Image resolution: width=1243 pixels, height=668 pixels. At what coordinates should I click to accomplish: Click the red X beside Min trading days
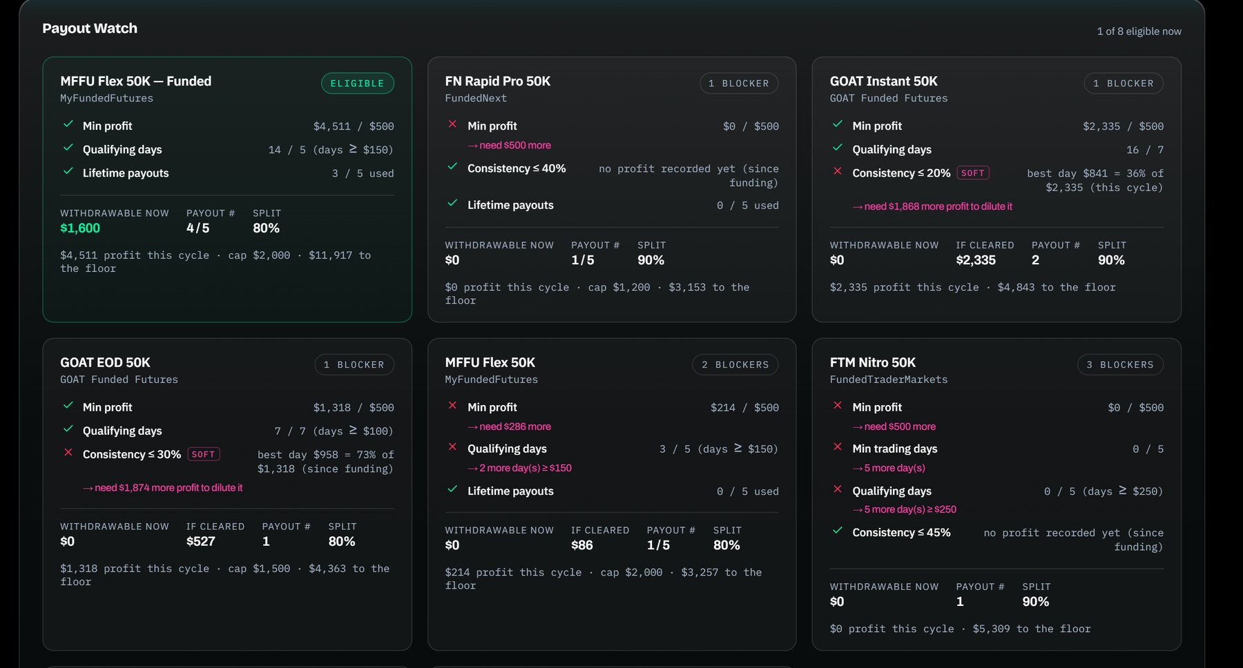[x=838, y=448]
